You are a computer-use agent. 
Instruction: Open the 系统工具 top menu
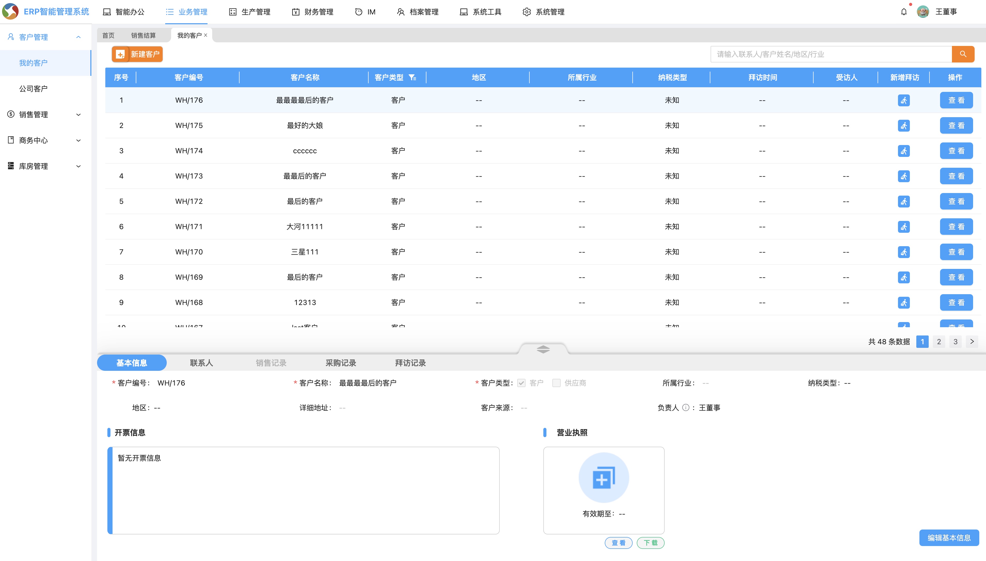click(x=480, y=12)
